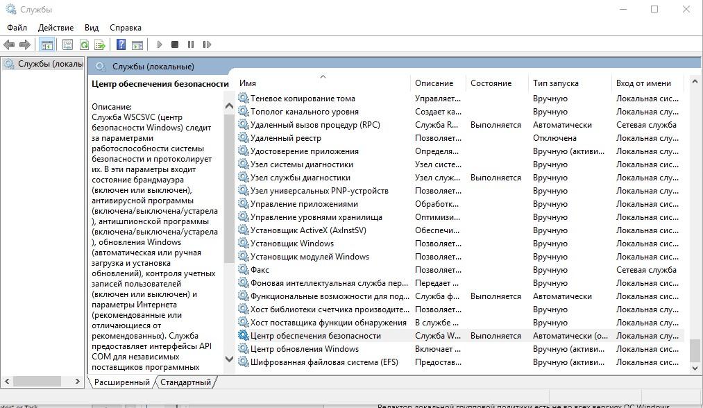Switch to the Стандартный tab
Screen dimensions: 703x408
(185, 382)
